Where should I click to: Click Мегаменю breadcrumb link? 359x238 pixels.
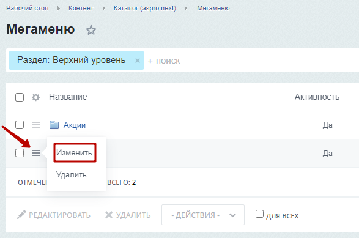(x=213, y=8)
